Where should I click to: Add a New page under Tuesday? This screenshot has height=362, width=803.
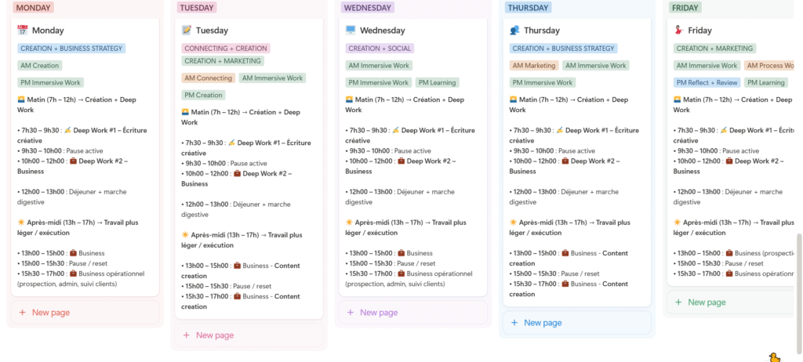214,335
